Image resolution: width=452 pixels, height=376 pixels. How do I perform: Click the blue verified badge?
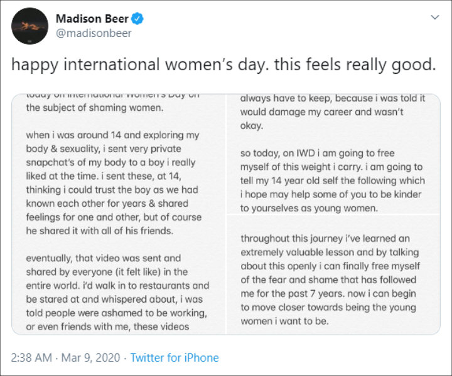(x=139, y=19)
